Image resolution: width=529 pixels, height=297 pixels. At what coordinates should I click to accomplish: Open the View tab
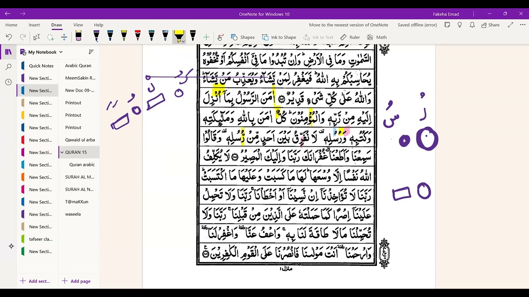78,25
